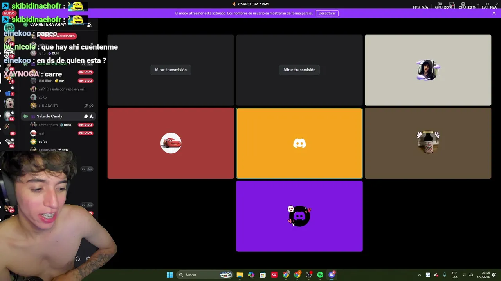
Task: Open Microsoft Store from the taskbar
Action: pyautogui.click(x=263, y=275)
